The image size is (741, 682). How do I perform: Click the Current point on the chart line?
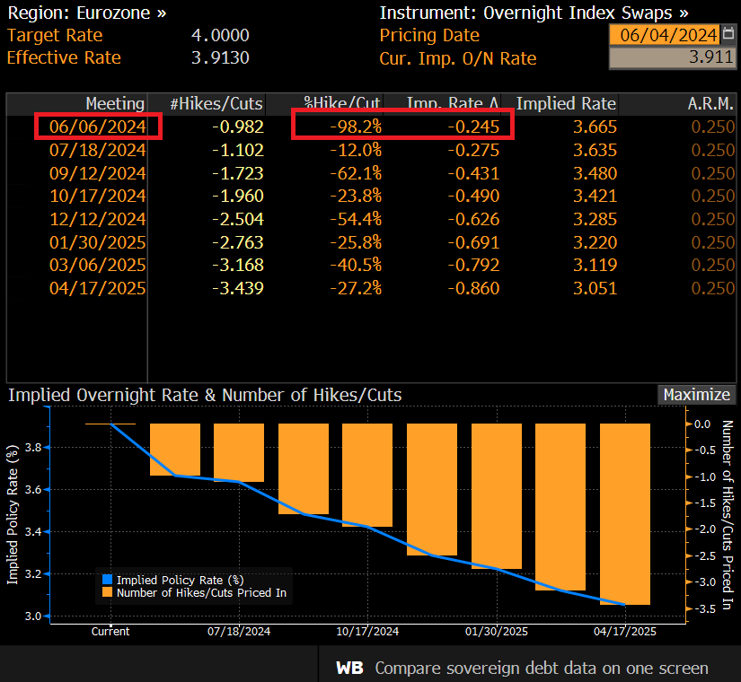click(110, 424)
